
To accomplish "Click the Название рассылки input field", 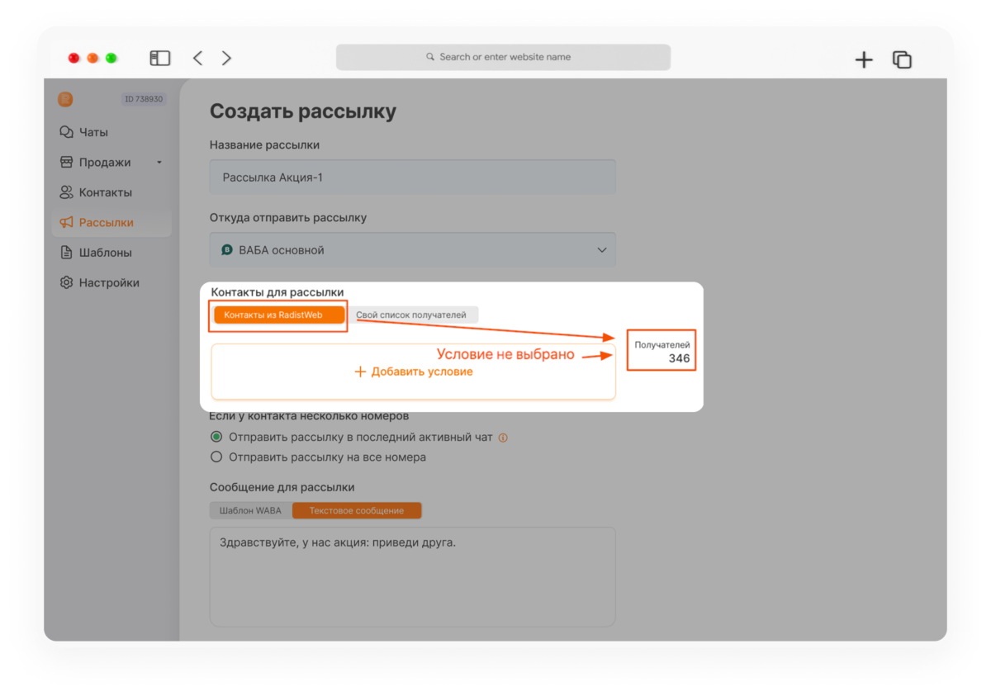I will coord(412,178).
